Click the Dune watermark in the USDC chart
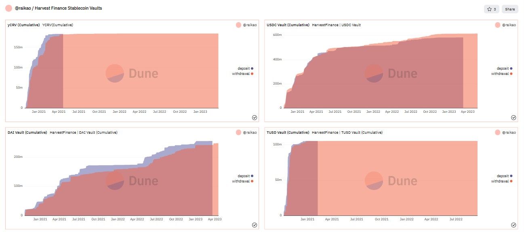This screenshot has height=232, width=524. 391,73
